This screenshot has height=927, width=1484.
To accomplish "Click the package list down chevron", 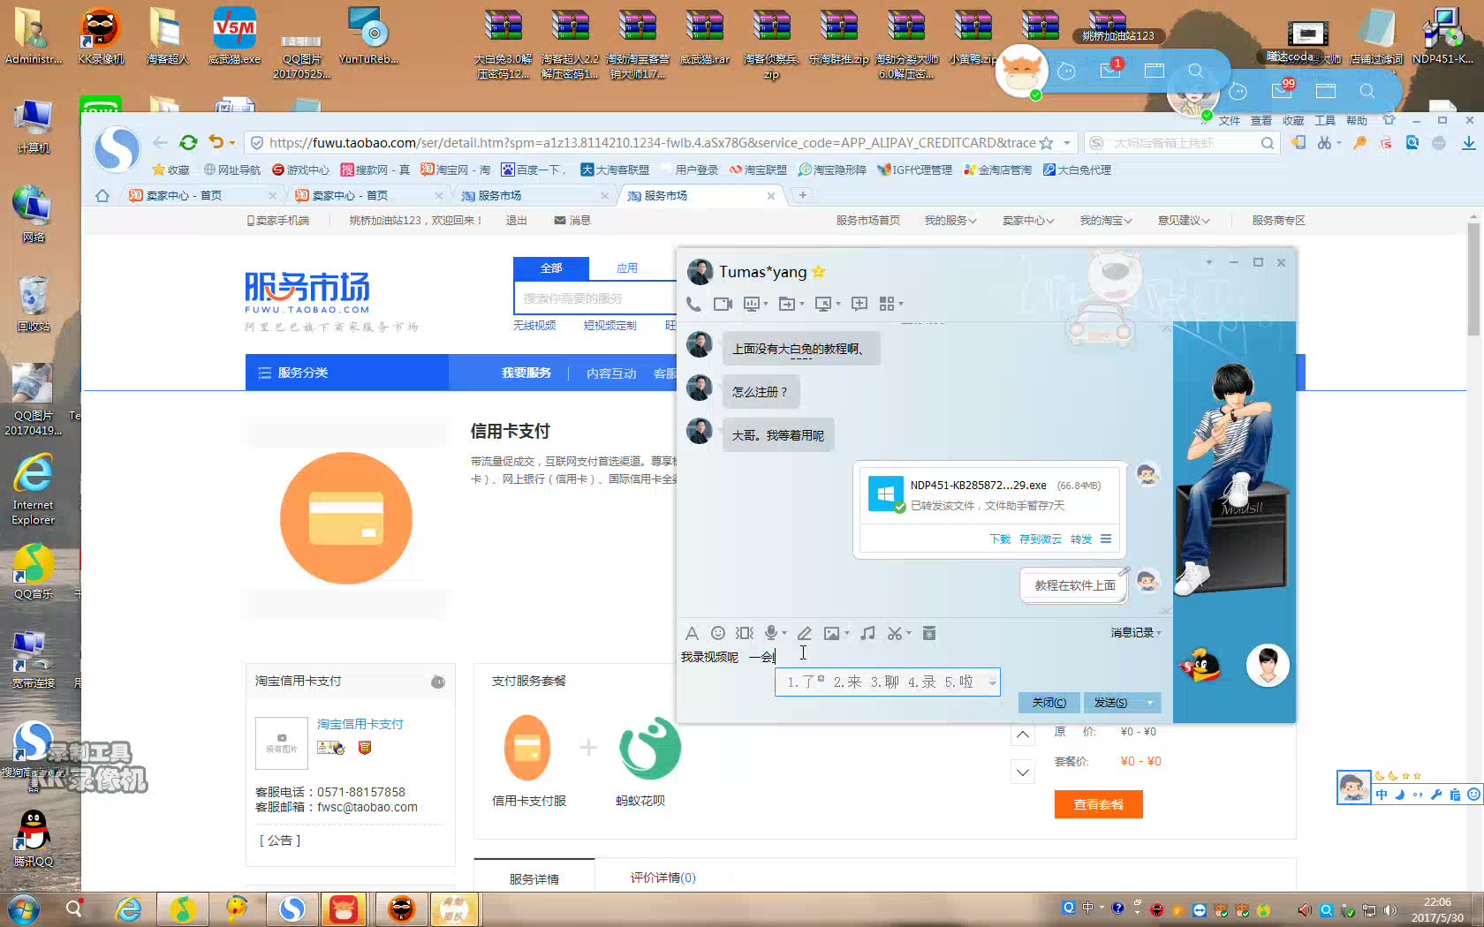I will [1022, 772].
